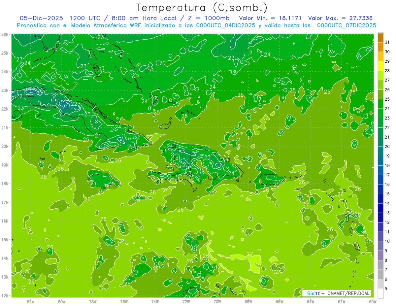Click the initialization time '0000UTC_04DIC2025'
The height and width of the screenshot is (306, 396).
coord(226,25)
